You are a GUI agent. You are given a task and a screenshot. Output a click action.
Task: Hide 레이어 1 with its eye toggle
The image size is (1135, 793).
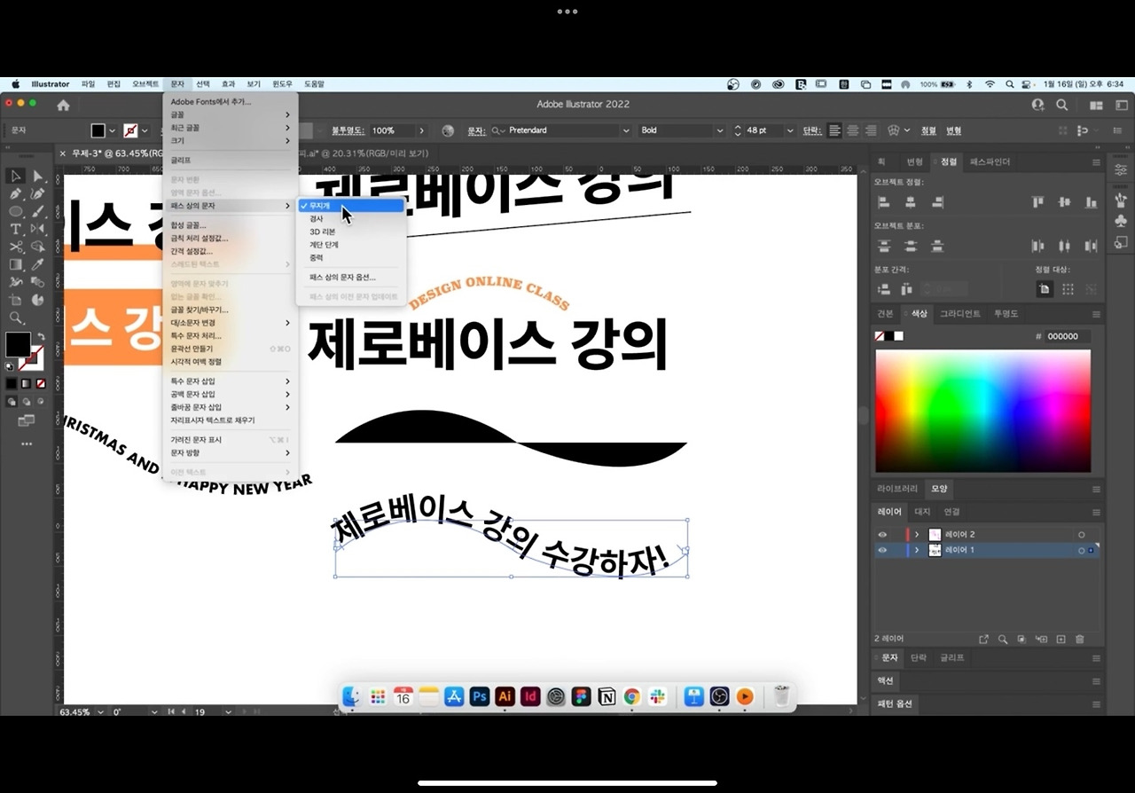pyautogui.click(x=881, y=550)
